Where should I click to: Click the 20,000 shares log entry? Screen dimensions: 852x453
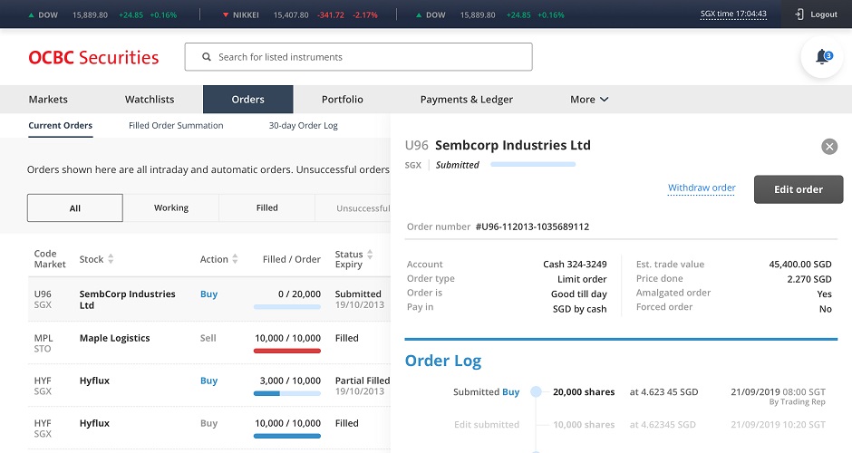click(584, 391)
